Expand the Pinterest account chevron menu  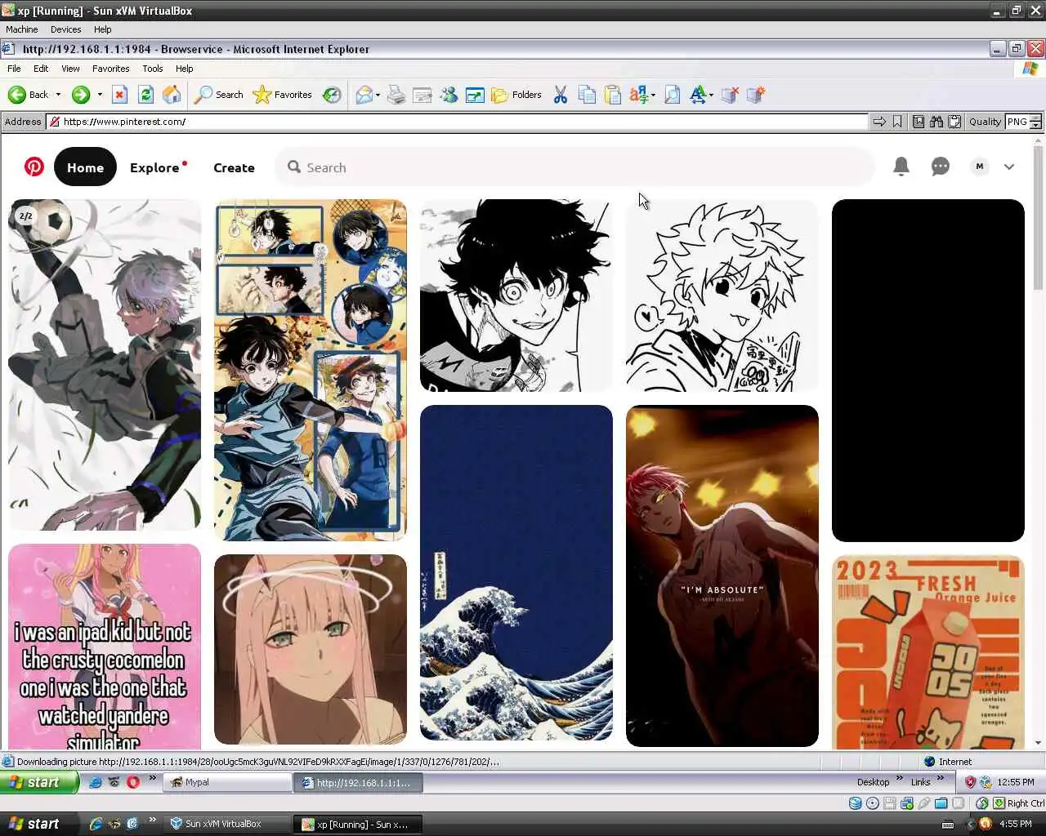1009,167
